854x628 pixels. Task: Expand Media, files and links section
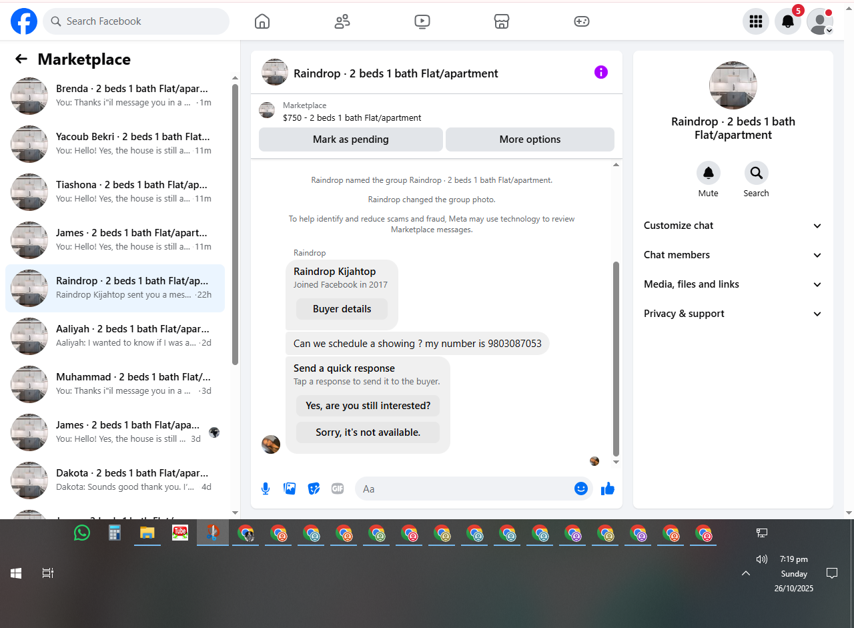click(x=733, y=284)
